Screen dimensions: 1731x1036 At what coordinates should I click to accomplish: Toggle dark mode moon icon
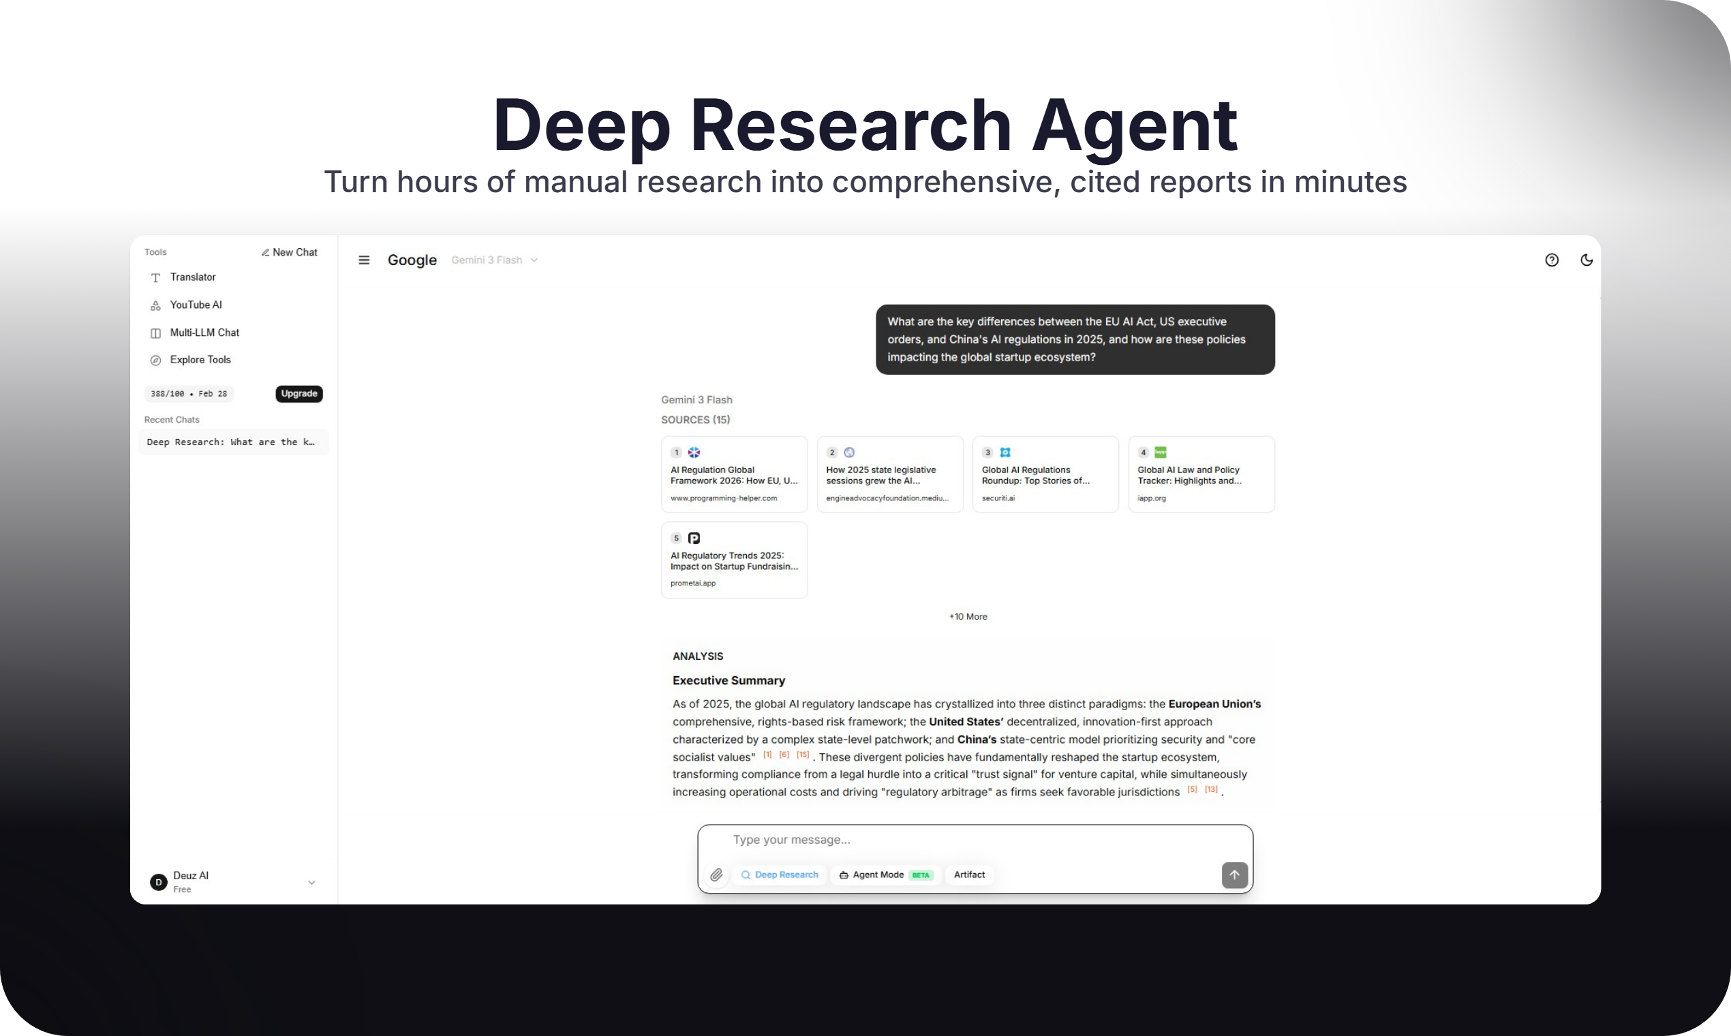click(x=1586, y=260)
